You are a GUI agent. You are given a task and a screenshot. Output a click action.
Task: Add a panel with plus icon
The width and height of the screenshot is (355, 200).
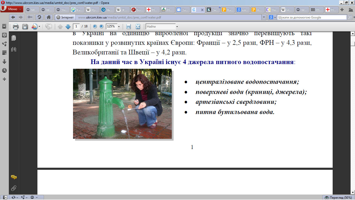pyautogui.click(x=4, y=79)
